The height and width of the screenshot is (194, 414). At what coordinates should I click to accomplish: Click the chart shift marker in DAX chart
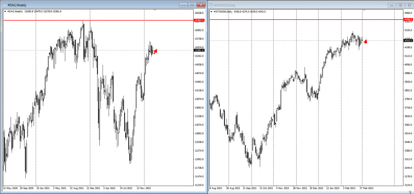[x=155, y=10]
